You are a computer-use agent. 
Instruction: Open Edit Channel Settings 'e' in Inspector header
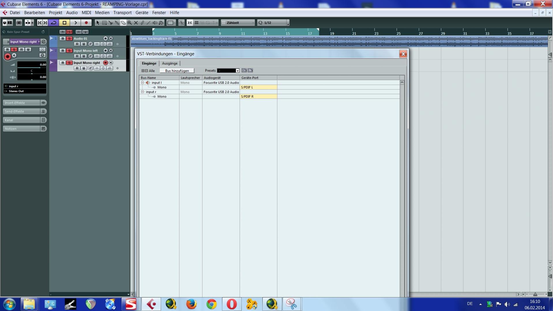click(44, 42)
